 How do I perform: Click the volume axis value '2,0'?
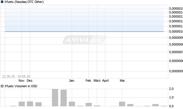pos(171,89)
